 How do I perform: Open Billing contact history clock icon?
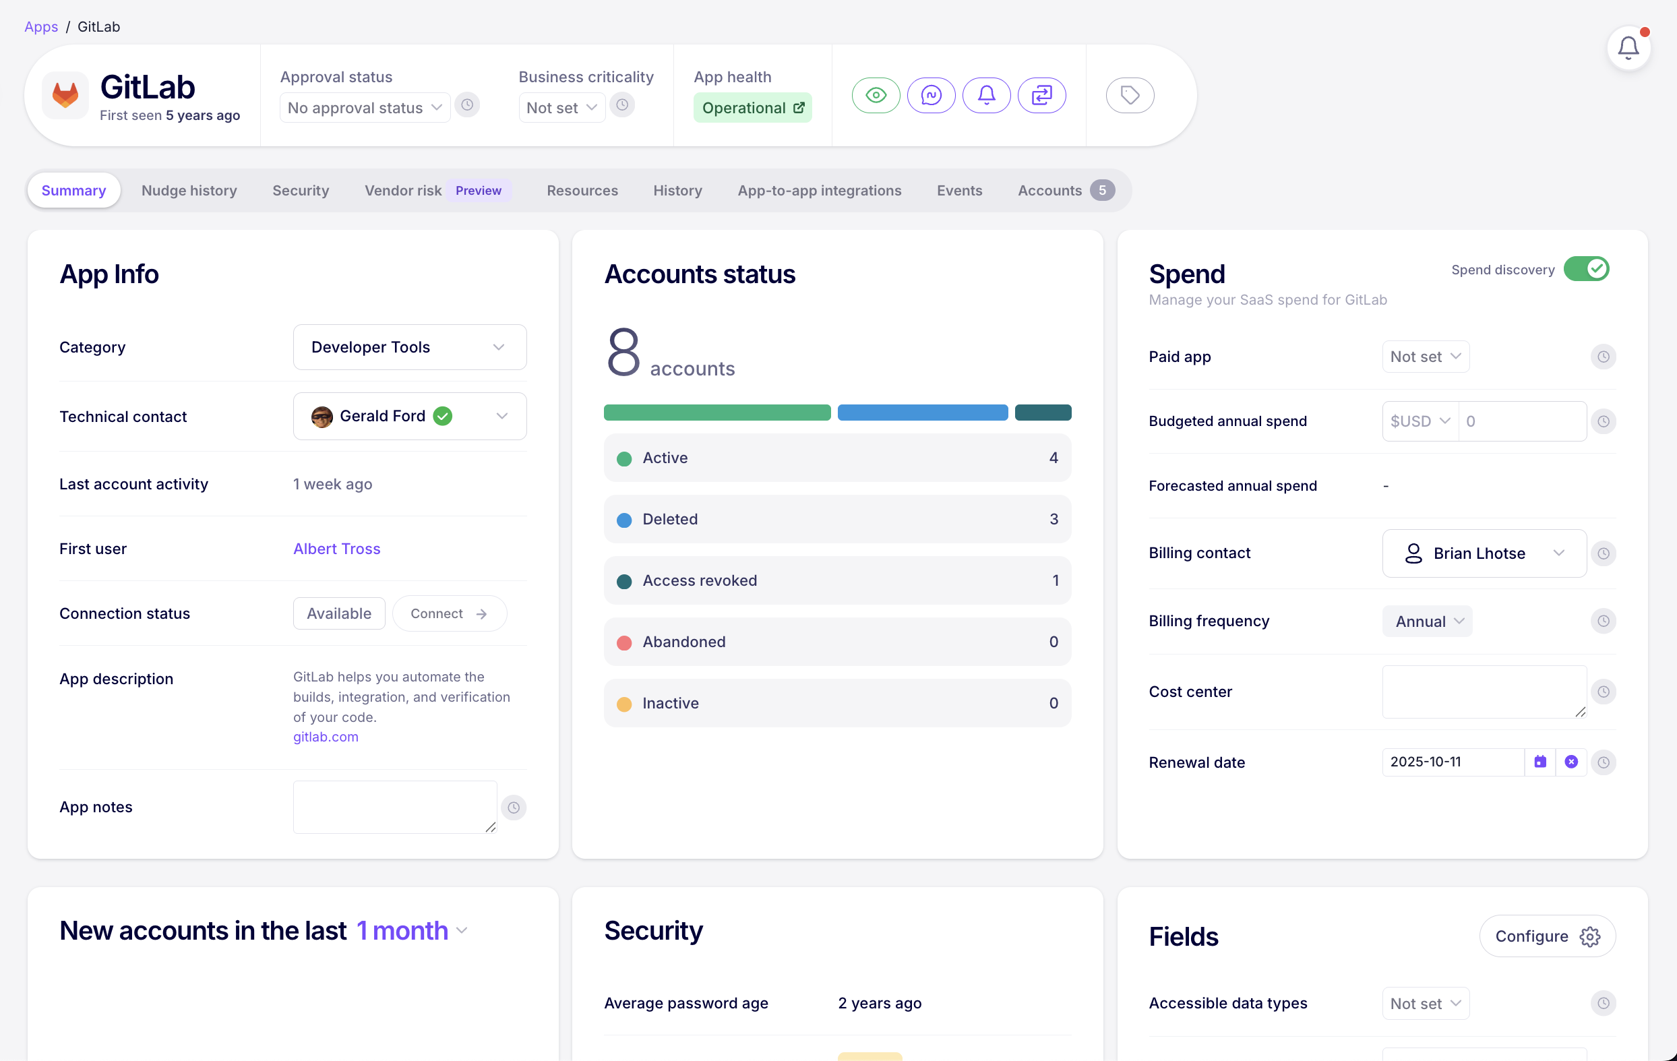click(1603, 553)
